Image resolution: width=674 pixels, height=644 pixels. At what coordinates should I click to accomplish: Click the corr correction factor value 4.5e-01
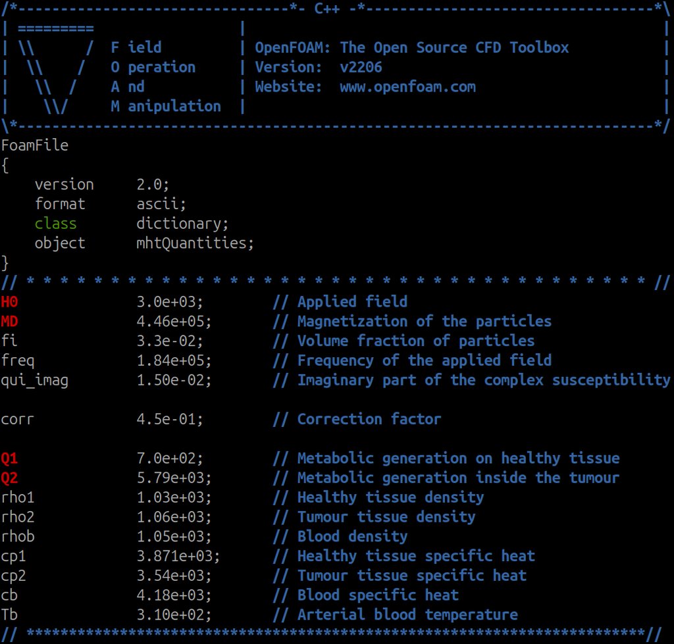[169, 419]
